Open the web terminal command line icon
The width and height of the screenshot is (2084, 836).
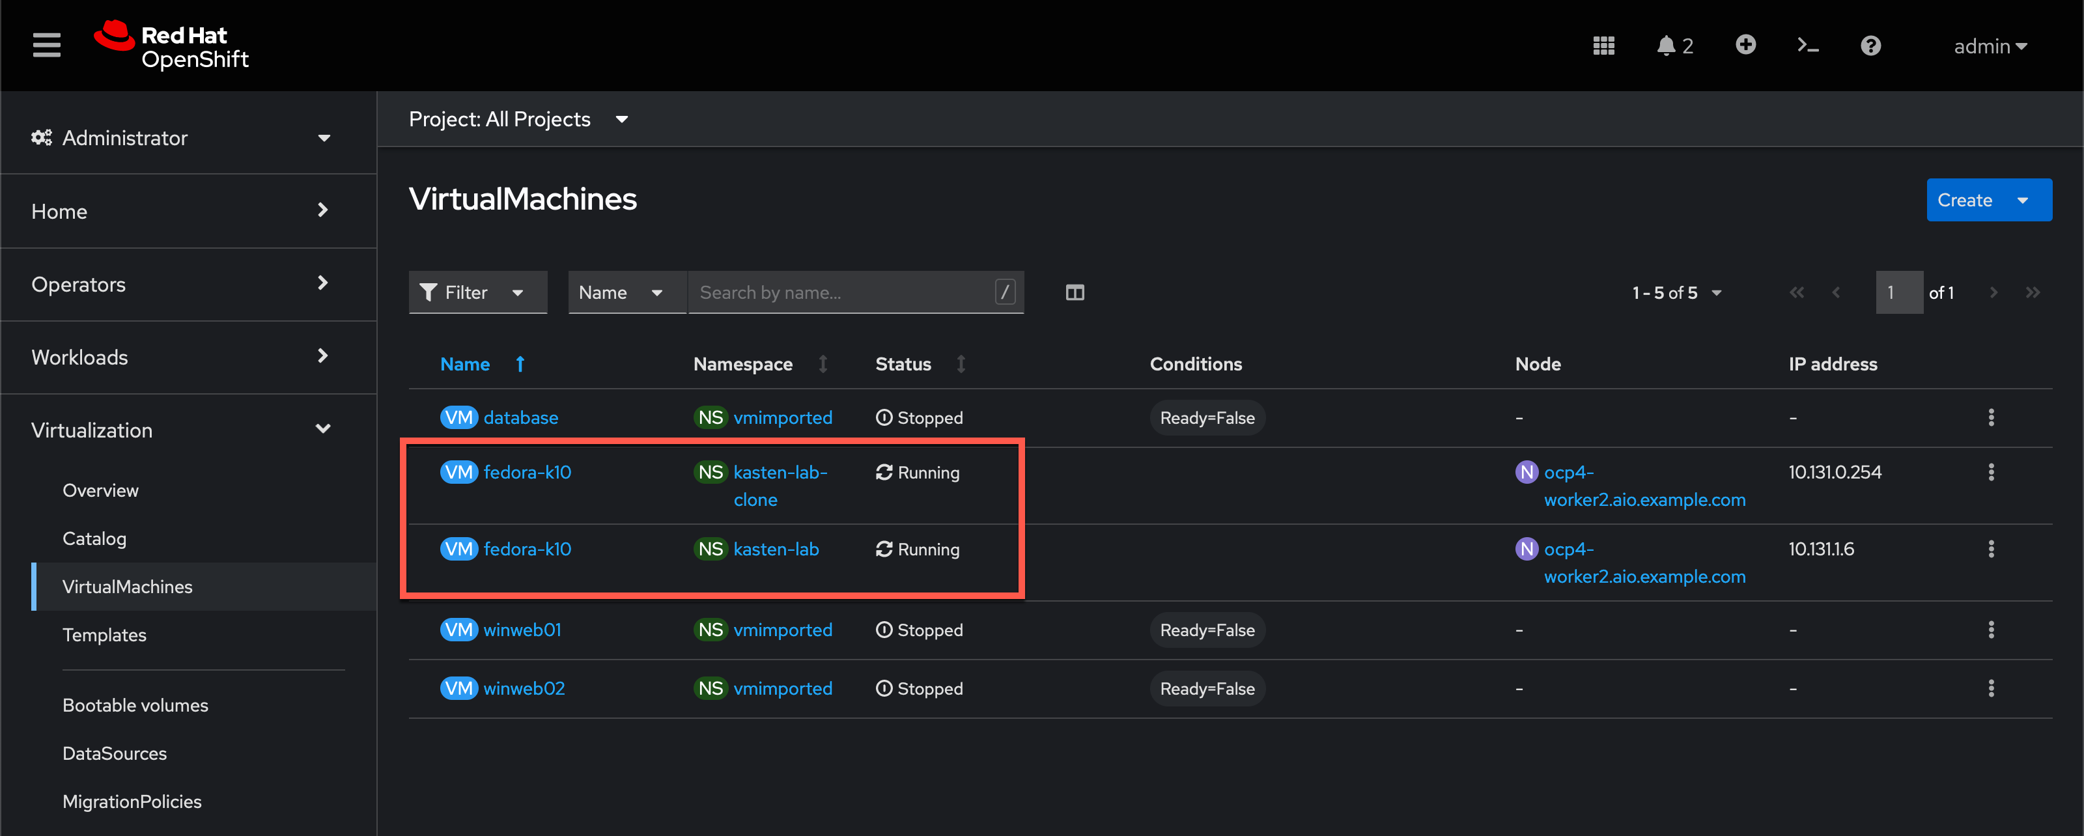tap(1807, 46)
